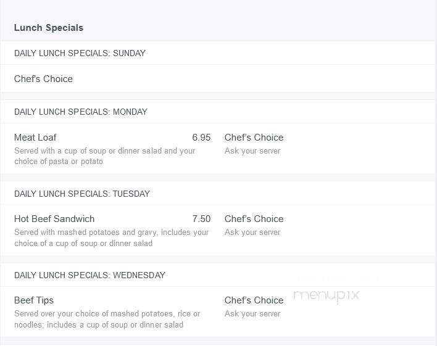This screenshot has height=346, width=437.
Task: Click Chef's Choice under Sunday
Action: click(x=43, y=79)
